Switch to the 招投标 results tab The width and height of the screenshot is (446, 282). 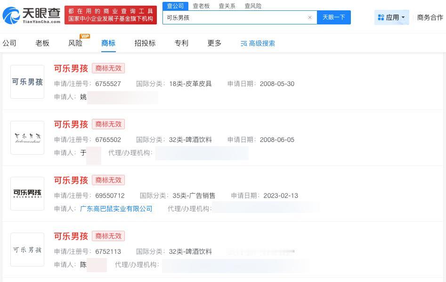(145, 43)
